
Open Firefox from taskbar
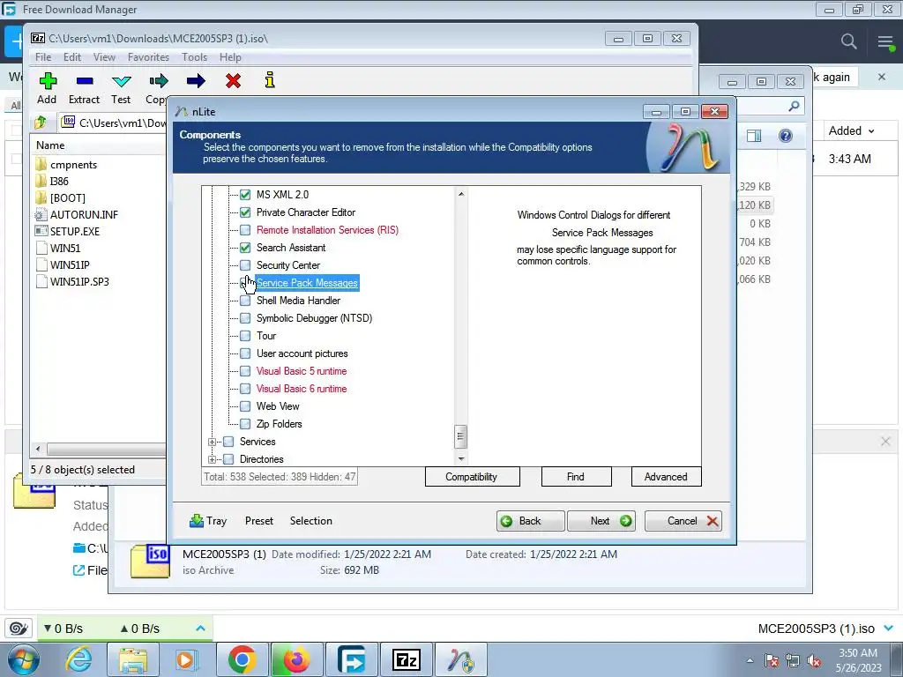pyautogui.click(x=296, y=659)
